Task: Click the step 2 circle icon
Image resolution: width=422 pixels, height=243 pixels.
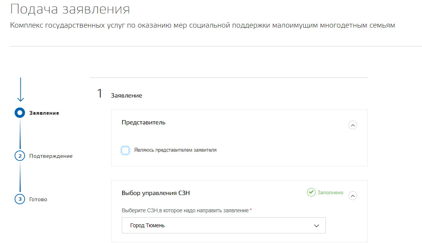Action: (x=20, y=156)
